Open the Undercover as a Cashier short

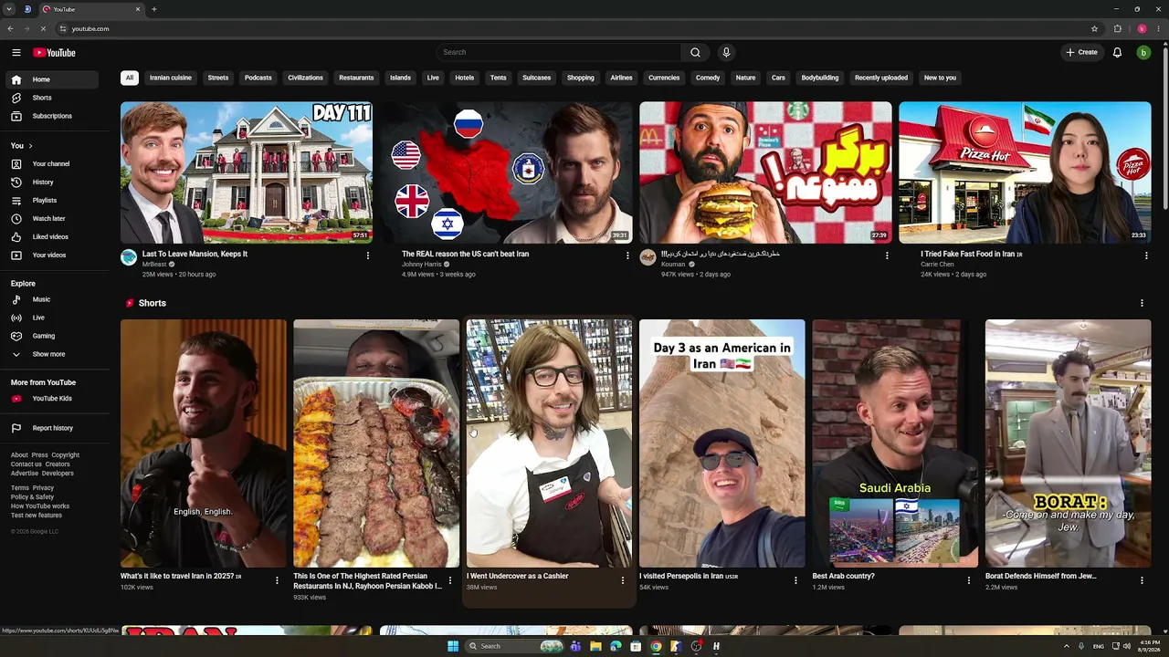549,443
